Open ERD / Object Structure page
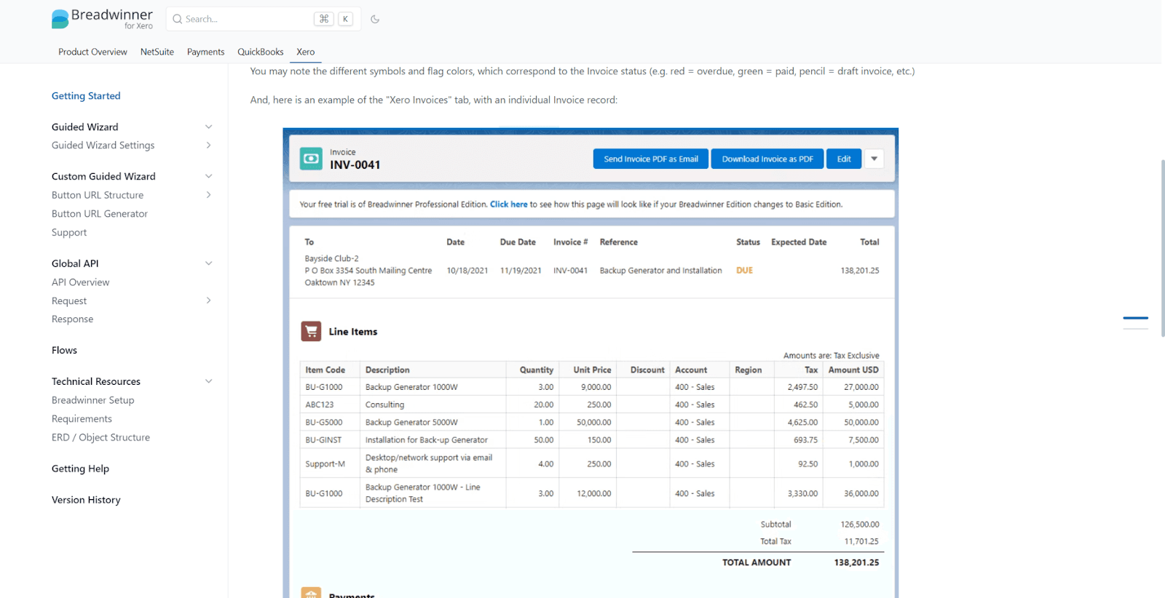 100,437
